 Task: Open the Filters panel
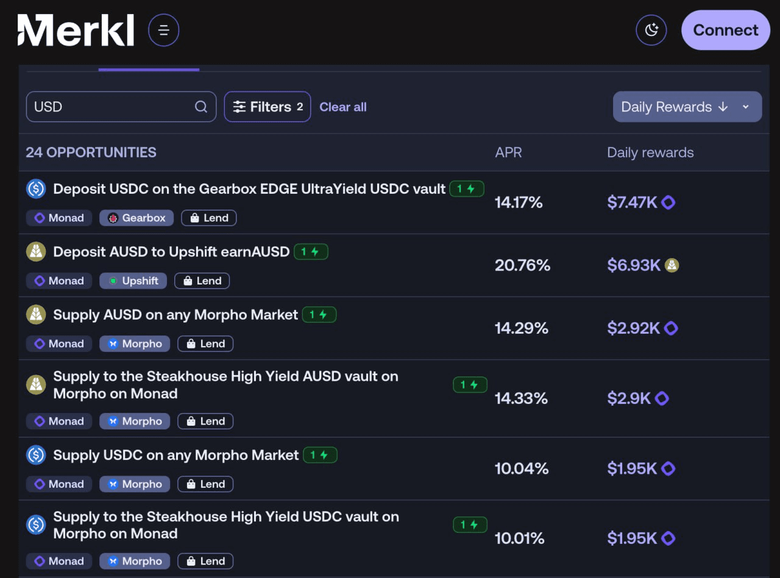268,107
